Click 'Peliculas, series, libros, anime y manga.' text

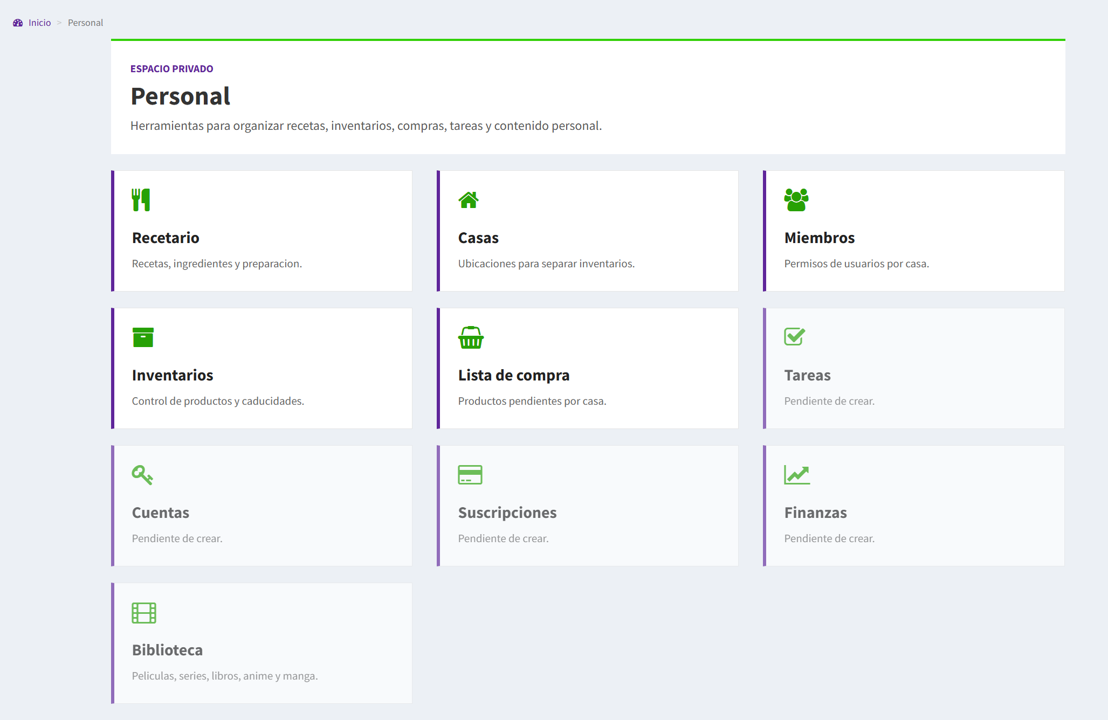coord(225,676)
